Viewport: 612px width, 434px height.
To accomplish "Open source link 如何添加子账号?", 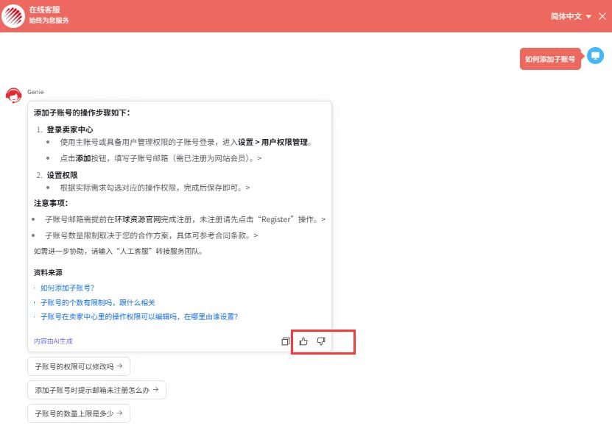I will point(68,288).
